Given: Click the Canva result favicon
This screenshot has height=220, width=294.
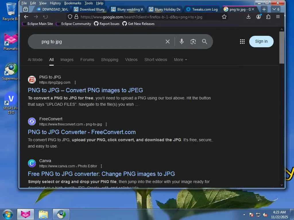Looking at the screenshot, I should point(32,163).
